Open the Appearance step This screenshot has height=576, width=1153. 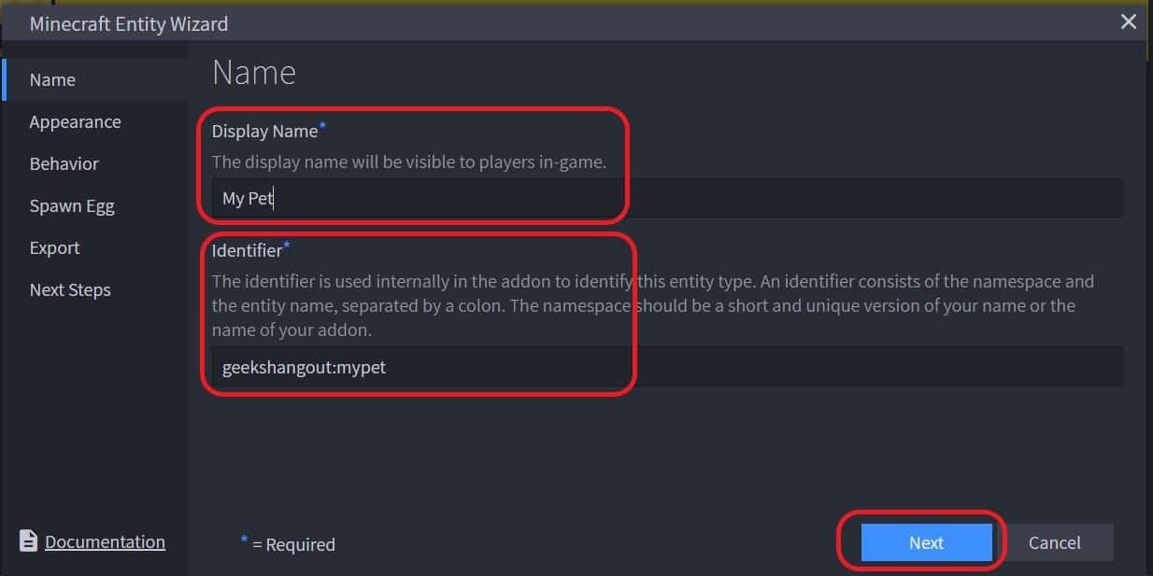[75, 121]
